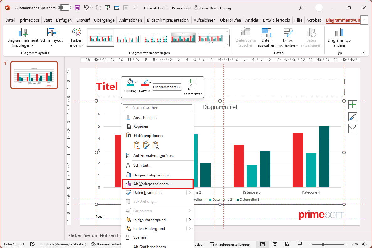Image resolution: width=372 pixels, height=248 pixels.
Task: Collapse the ribbon with chevron
Action: pos(364,53)
